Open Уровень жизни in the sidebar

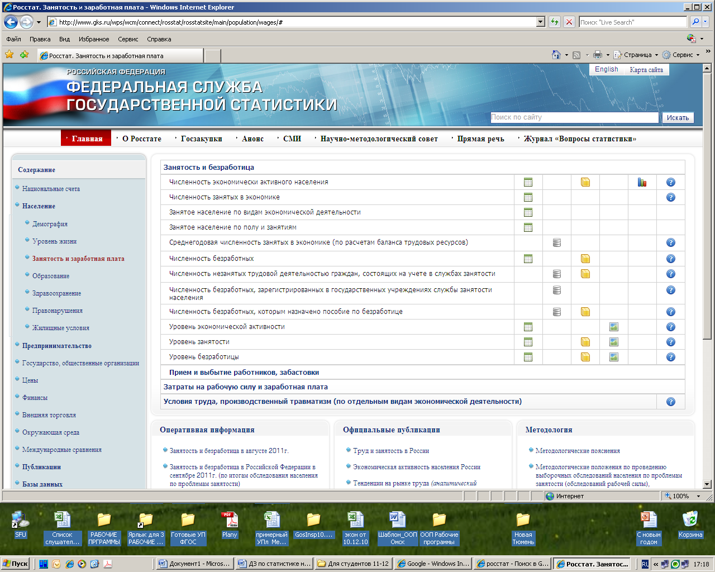[54, 241]
